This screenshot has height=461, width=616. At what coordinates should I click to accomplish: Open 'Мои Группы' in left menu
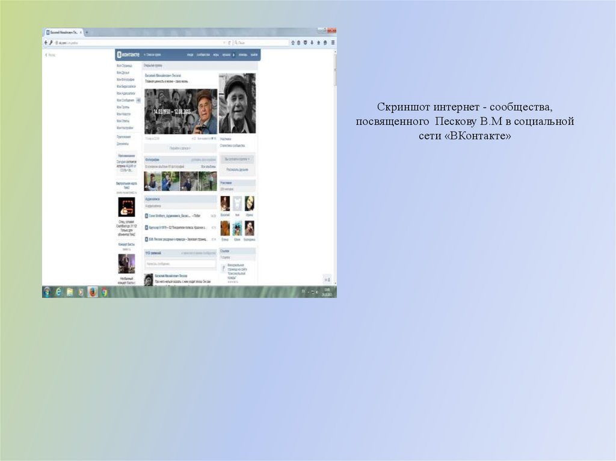123,107
